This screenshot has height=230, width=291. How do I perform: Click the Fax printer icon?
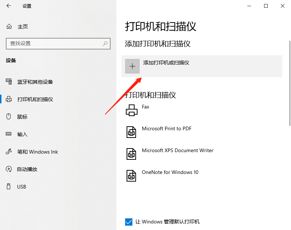pos(132,110)
